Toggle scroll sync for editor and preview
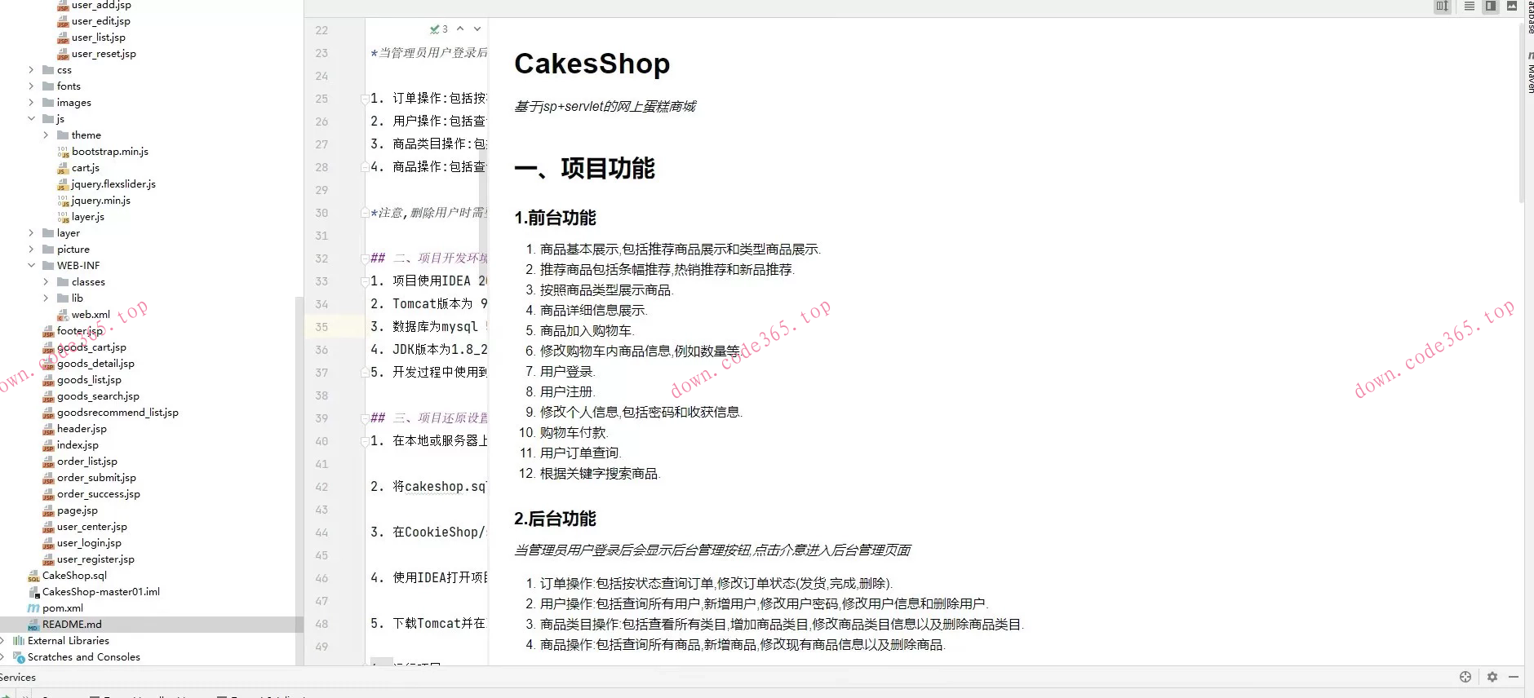Image resolution: width=1534 pixels, height=698 pixels. click(x=1443, y=6)
